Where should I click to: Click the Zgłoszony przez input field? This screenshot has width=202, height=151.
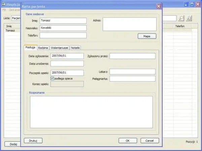pyautogui.click(x=132, y=56)
